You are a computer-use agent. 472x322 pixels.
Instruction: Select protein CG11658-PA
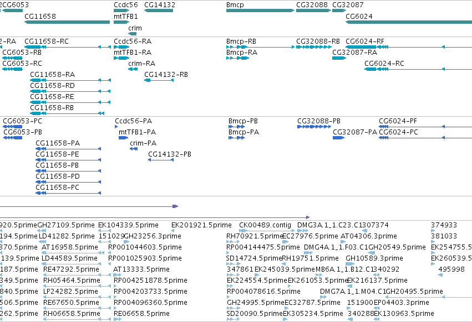pyautogui.click(x=58, y=143)
